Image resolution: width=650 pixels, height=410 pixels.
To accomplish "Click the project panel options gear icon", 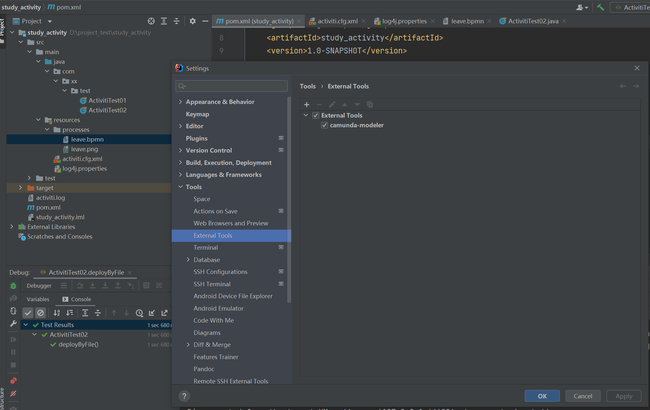I will 192,21.
